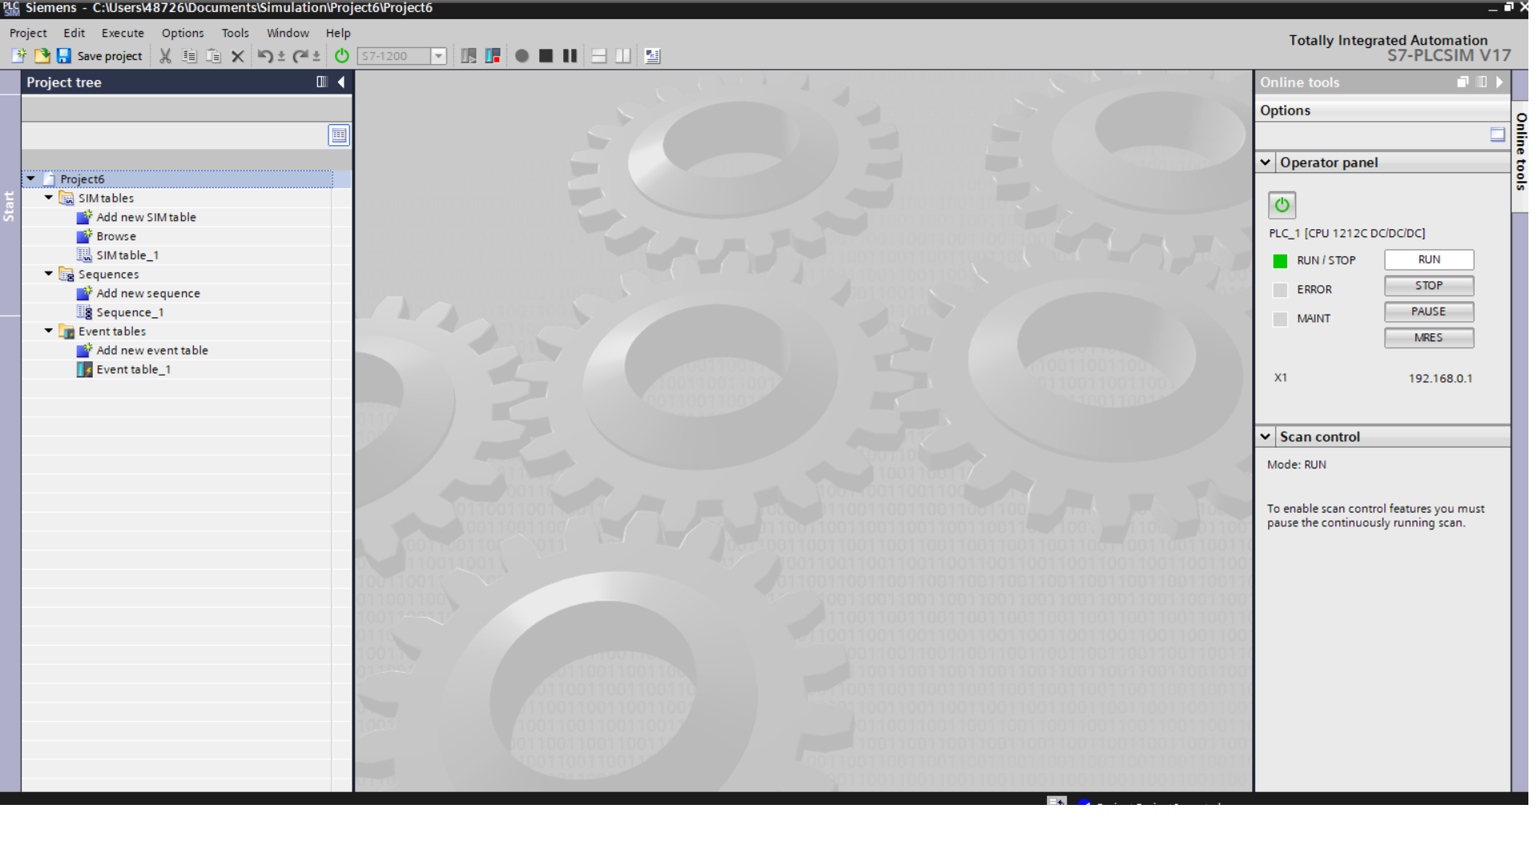Open the Window menu
The width and height of the screenshot is (1538, 865).
point(288,33)
